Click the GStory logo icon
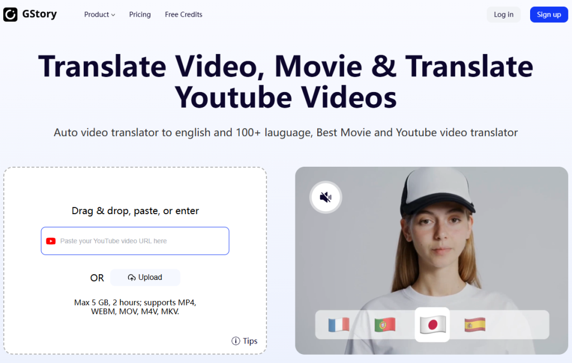This screenshot has width=572, height=363. tap(10, 14)
